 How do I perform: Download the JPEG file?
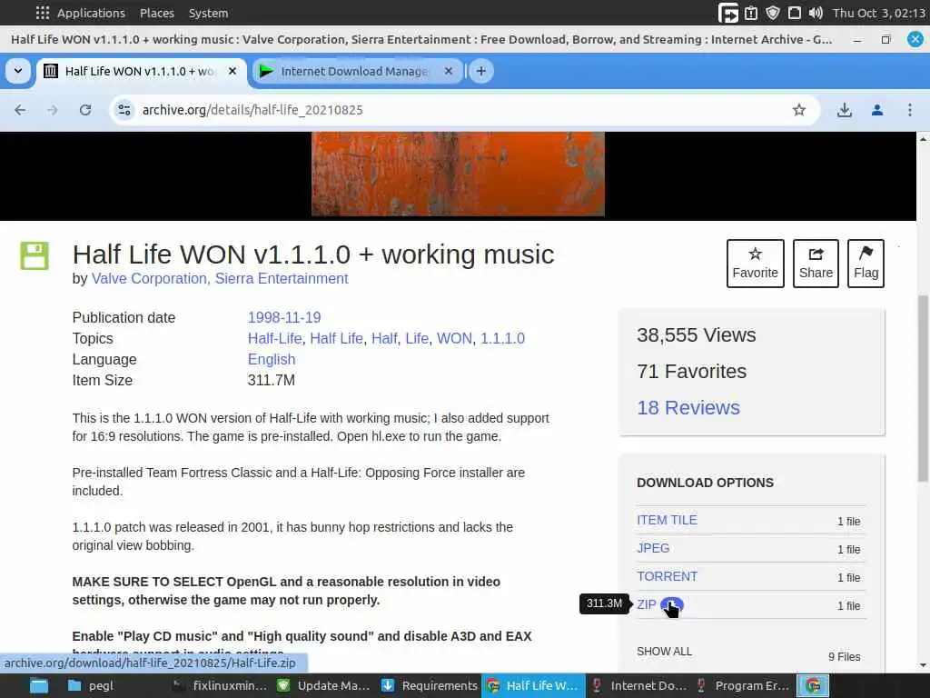coord(653,548)
